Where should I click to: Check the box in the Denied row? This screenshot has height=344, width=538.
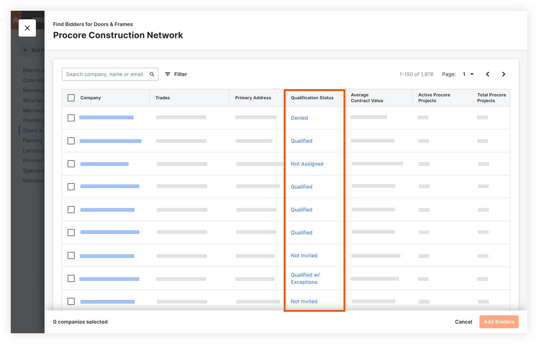[x=71, y=118]
